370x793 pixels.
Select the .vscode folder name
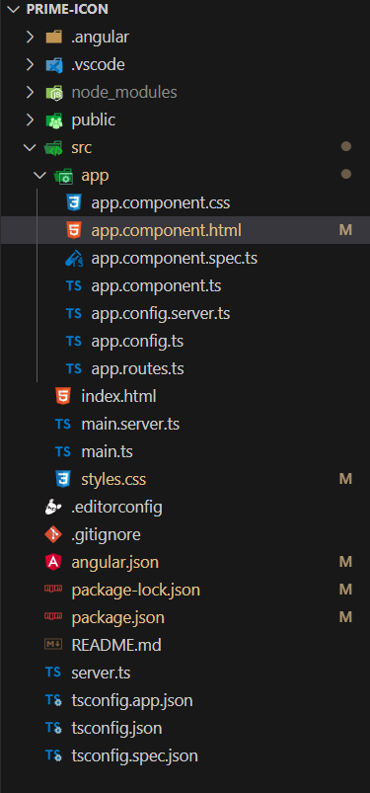98,65
